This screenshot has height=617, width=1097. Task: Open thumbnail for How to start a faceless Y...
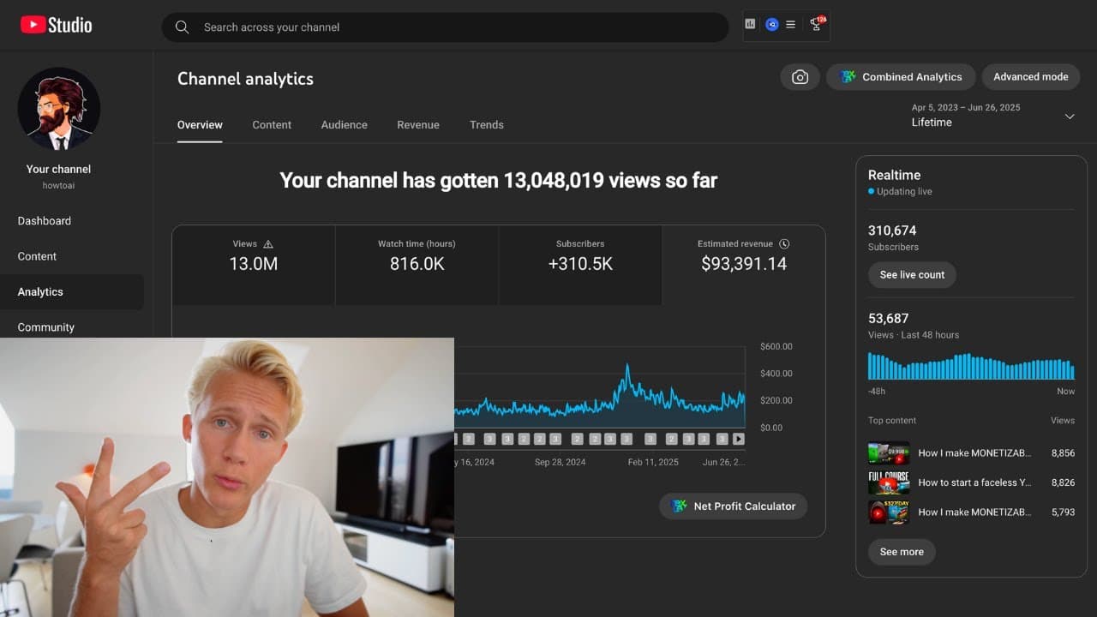point(889,482)
